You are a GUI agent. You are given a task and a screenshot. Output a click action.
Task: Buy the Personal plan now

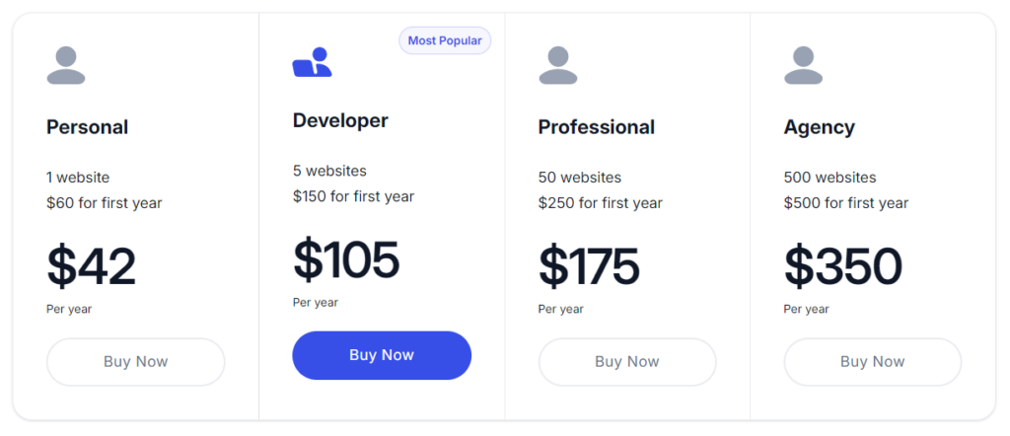coord(136,362)
